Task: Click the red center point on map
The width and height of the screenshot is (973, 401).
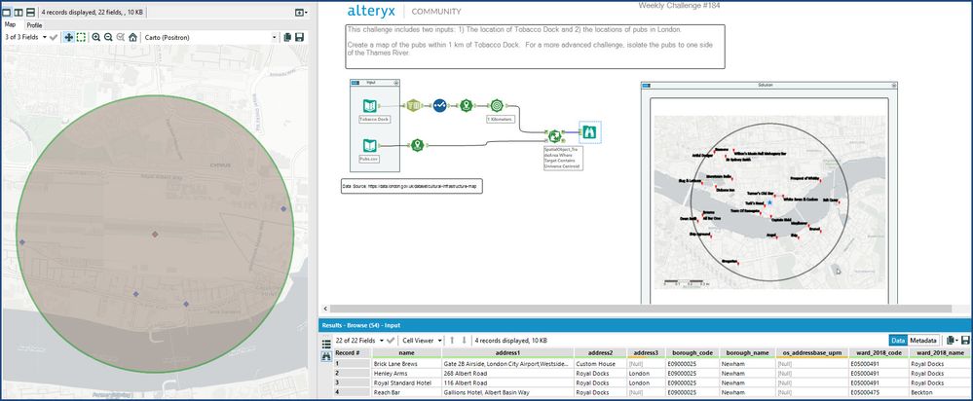Action: 155,234
